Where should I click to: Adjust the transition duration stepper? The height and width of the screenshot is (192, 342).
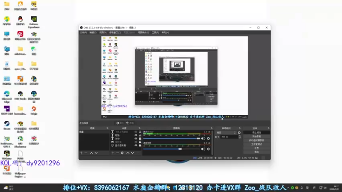[240, 137]
